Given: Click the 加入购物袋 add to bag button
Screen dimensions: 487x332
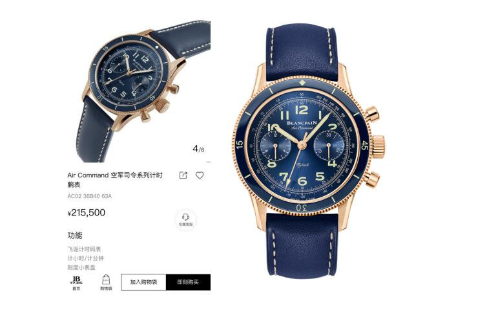Looking at the screenshot, I should [143, 282].
